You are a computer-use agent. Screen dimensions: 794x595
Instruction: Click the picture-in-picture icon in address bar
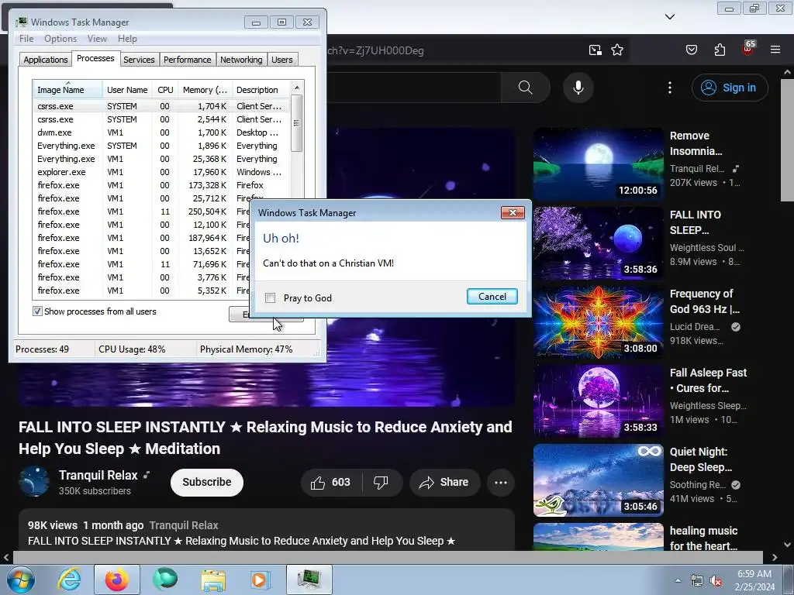(595, 50)
